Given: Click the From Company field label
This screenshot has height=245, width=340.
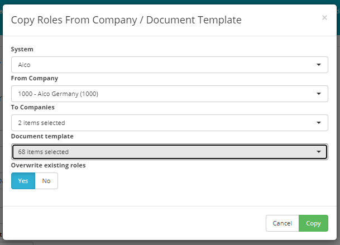Looking at the screenshot, I should (35, 78).
